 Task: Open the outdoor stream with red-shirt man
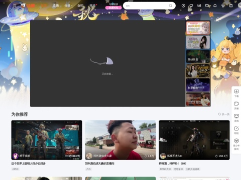click(120, 140)
